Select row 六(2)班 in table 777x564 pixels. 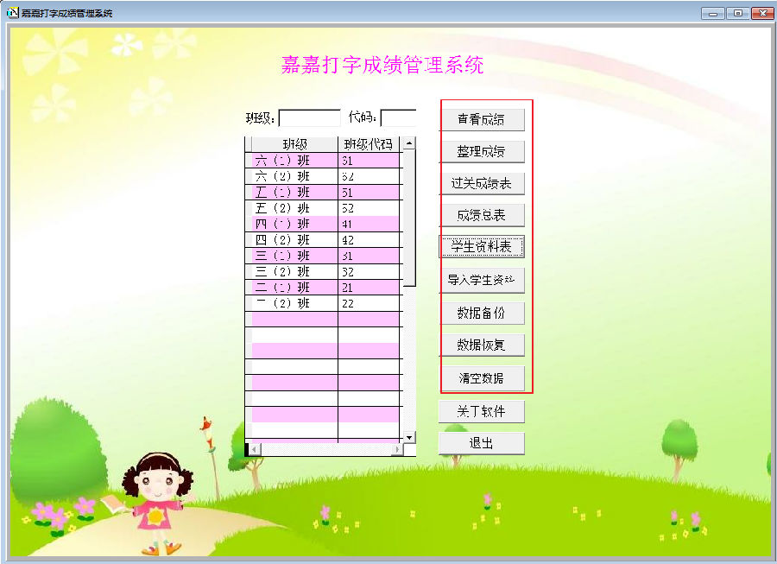(323, 176)
